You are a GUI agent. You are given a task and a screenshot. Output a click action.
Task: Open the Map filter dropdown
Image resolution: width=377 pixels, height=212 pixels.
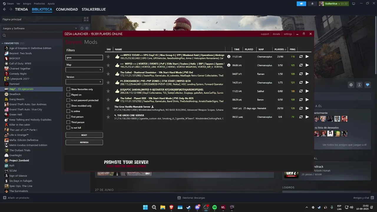tap(84, 70)
